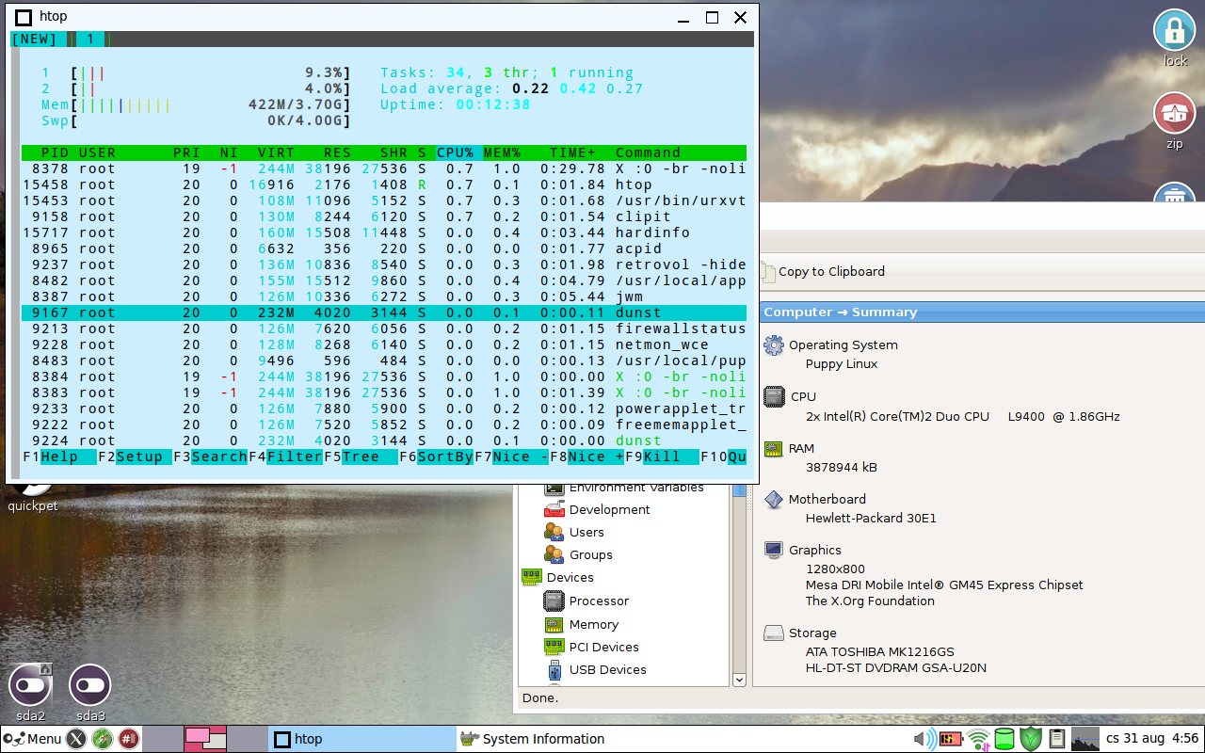The image size is (1205, 753).
Task: Open the volume speaker tray icon
Action: 924,739
